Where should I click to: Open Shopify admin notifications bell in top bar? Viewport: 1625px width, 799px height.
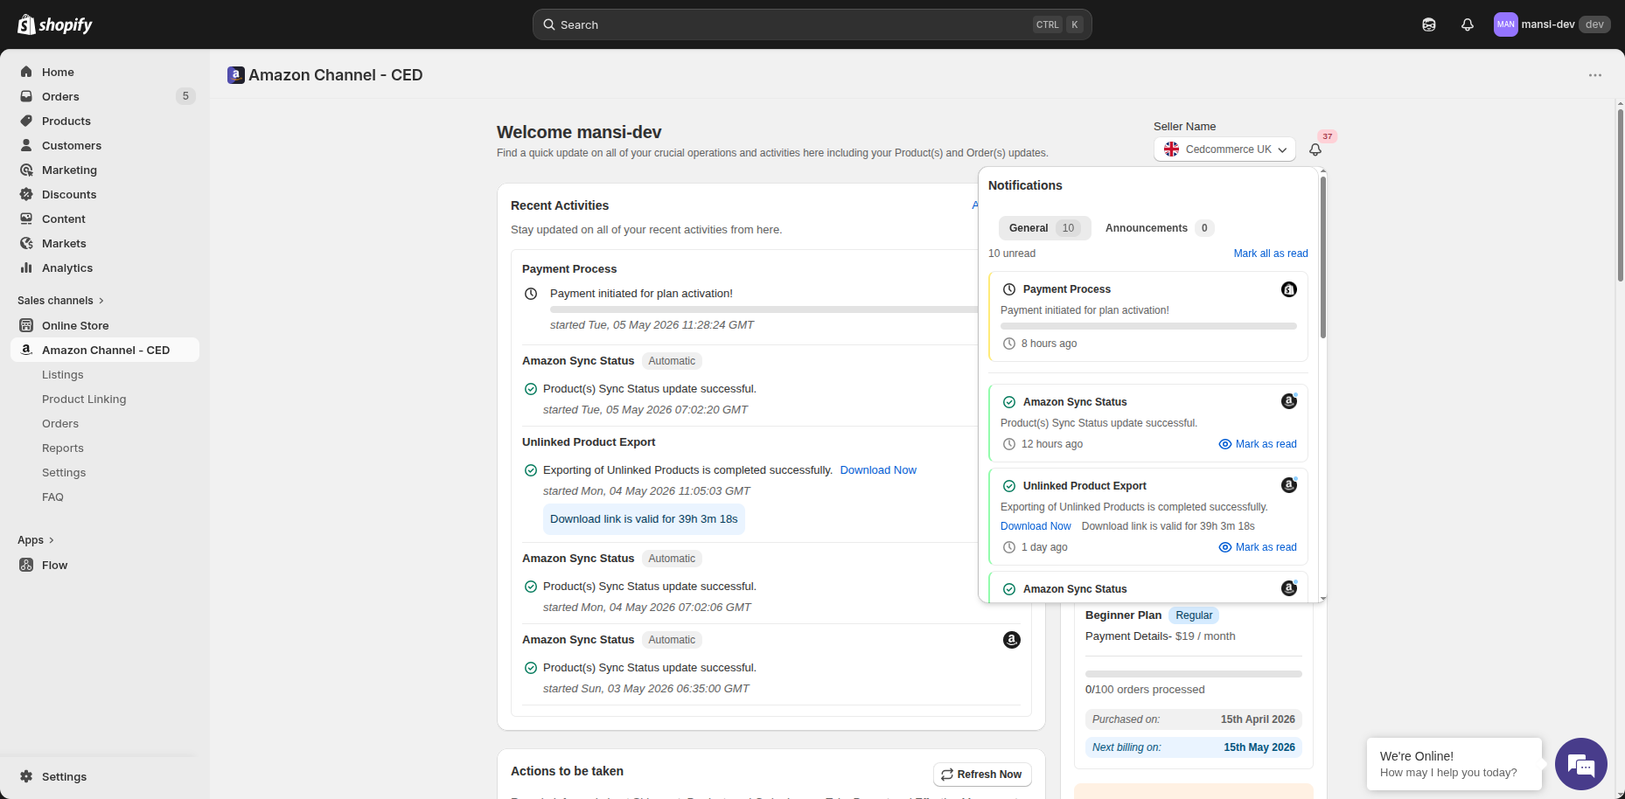point(1468,24)
